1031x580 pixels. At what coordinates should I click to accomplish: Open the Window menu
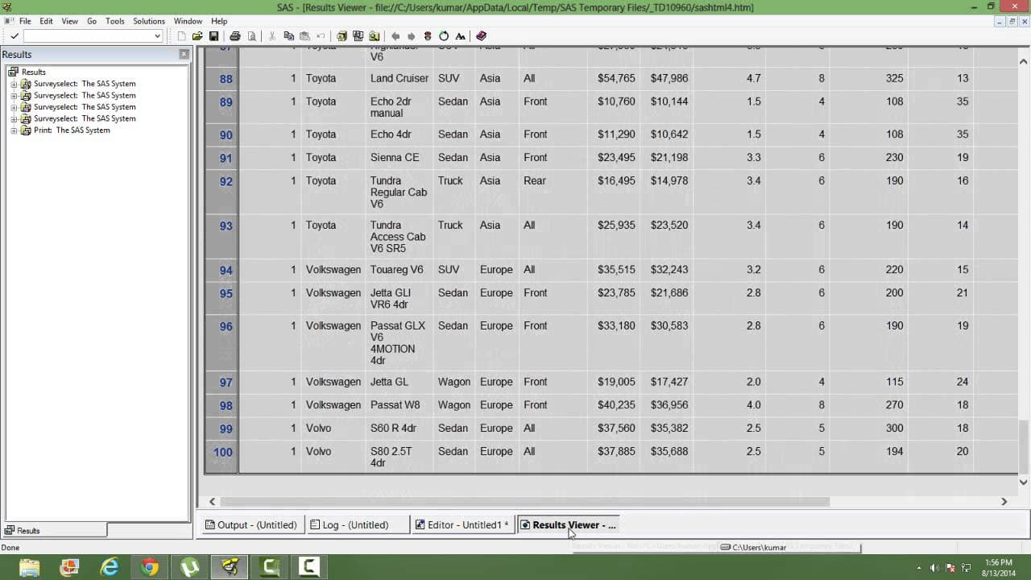point(188,21)
